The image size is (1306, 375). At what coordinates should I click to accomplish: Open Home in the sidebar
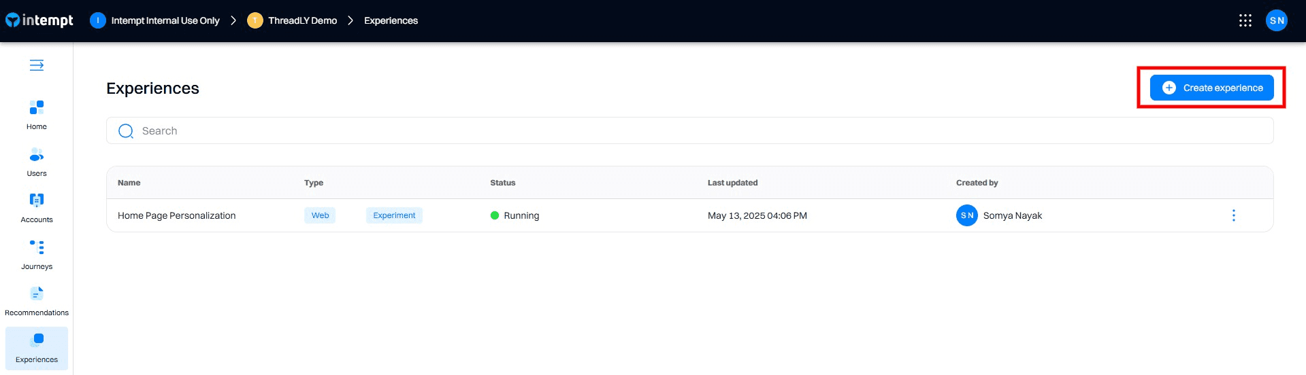(x=37, y=115)
